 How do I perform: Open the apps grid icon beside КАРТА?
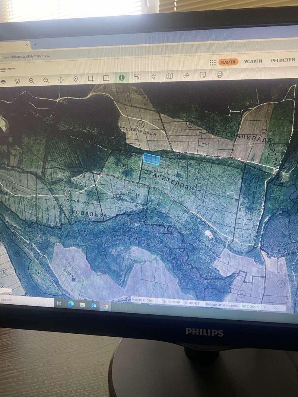point(213,62)
